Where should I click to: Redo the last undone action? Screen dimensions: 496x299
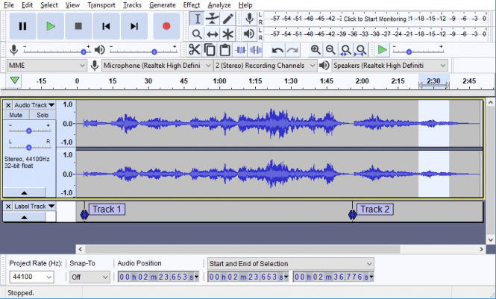[292, 50]
